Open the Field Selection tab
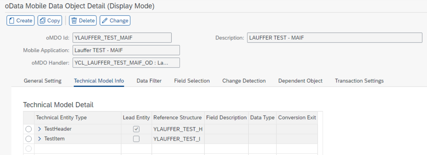Viewport: 427px width, 155px height. click(x=192, y=81)
